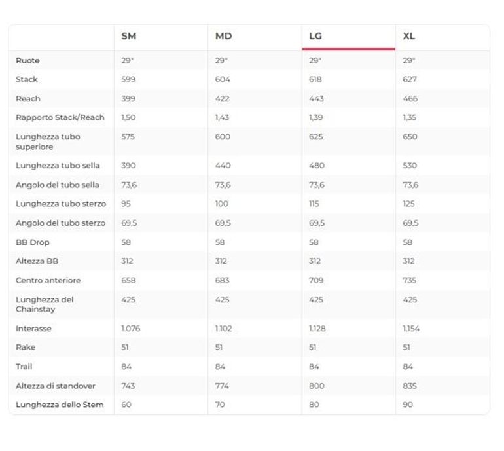Image resolution: width=504 pixels, height=451 pixels.
Task: Click the Ruote row label
Action: tap(27, 61)
